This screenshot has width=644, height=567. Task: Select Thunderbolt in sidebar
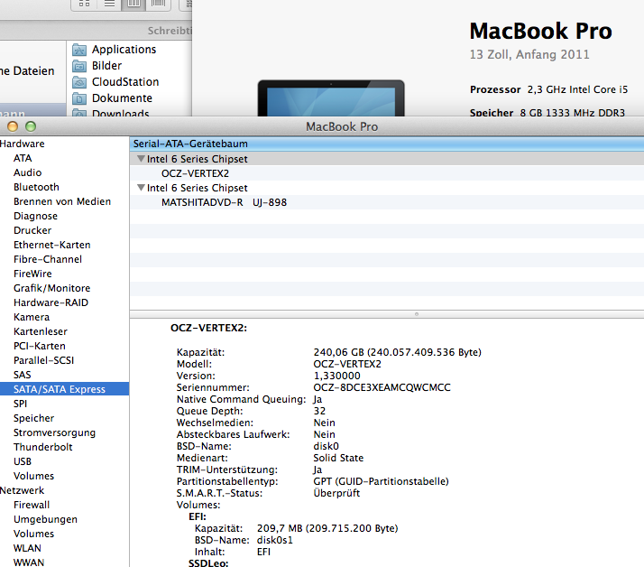42,447
